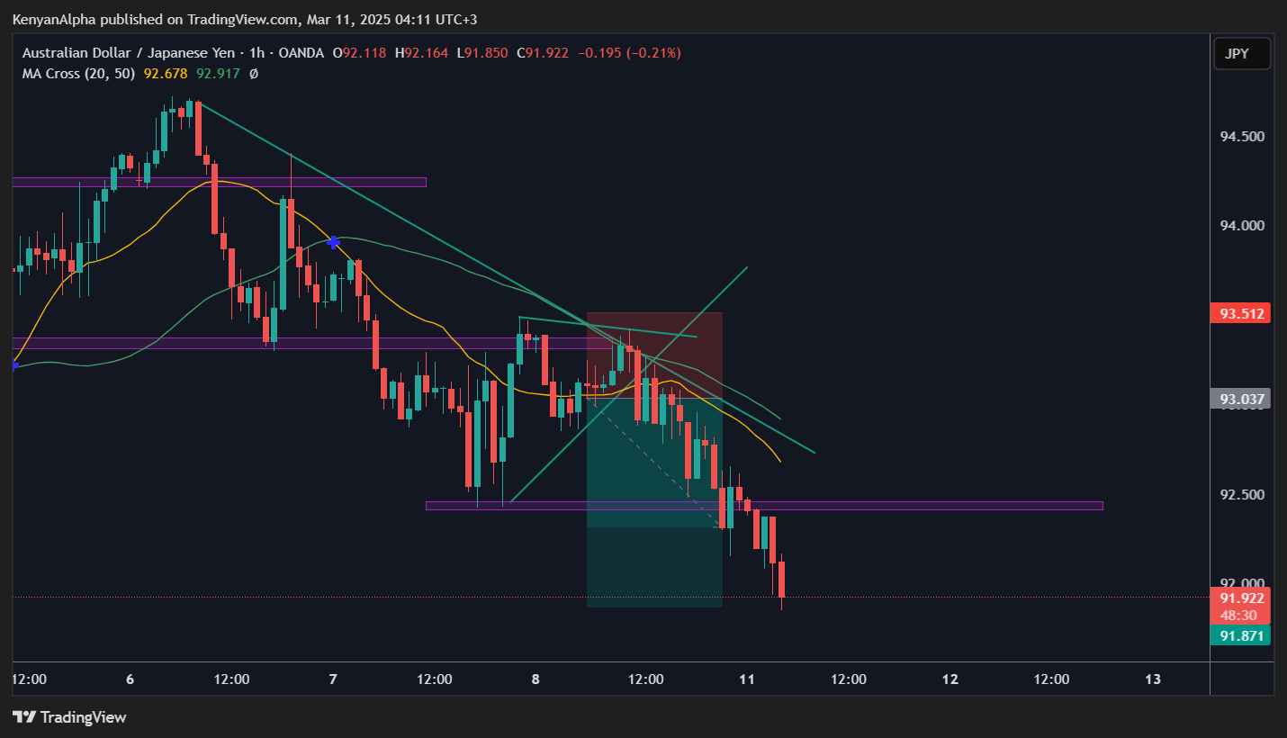Viewport: 1287px width, 738px height.
Task: Click the time axis label 8
Action: (535, 679)
